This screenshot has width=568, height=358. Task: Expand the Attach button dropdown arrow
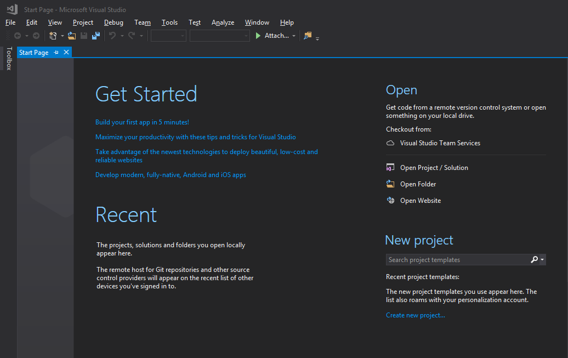(294, 36)
